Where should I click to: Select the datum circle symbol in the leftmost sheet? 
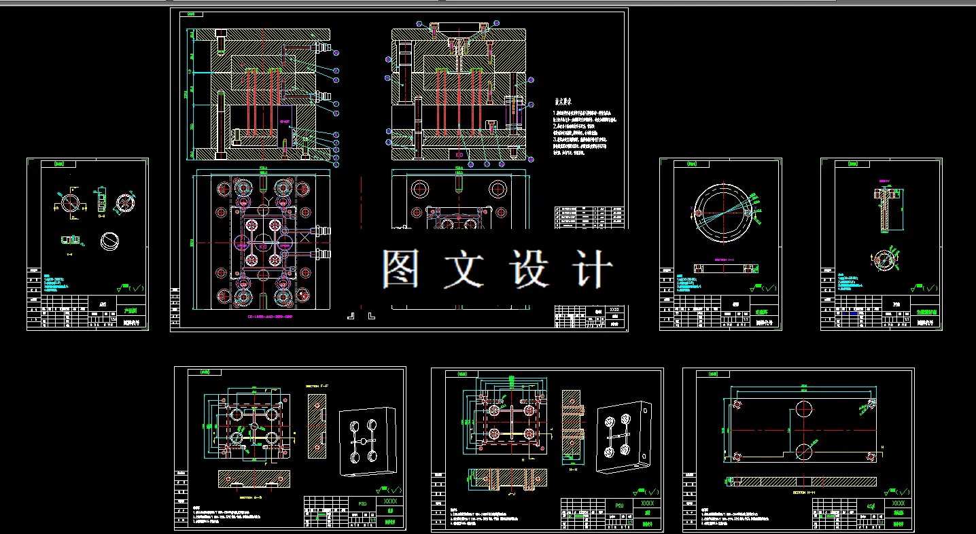(70, 202)
